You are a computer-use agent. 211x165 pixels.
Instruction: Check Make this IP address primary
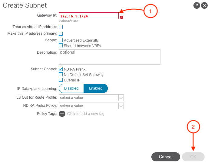pyautogui.click(x=61, y=33)
